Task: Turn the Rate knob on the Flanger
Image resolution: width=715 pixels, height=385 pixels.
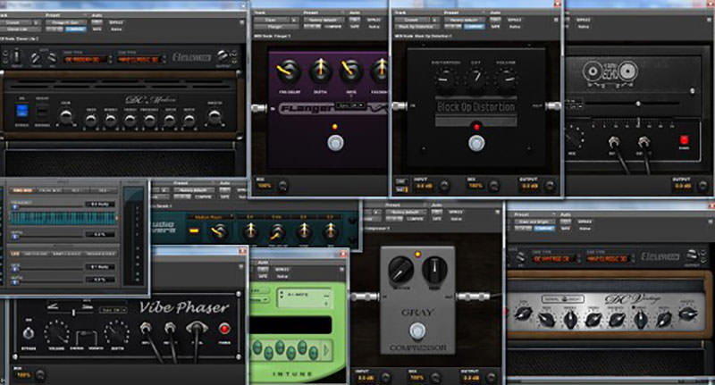Action: pyautogui.click(x=351, y=71)
